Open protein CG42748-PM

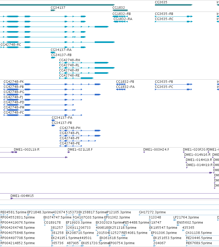coord(14,107)
